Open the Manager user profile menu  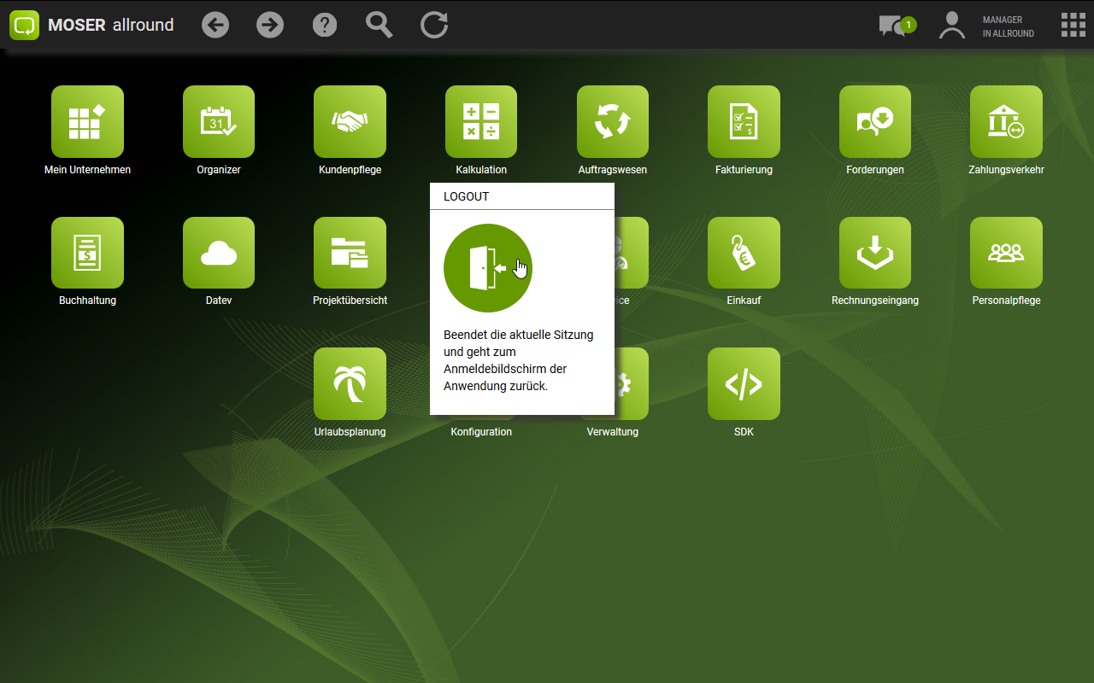point(952,26)
